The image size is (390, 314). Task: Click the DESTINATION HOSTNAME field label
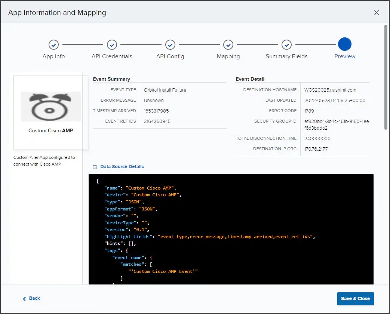[x=270, y=90]
